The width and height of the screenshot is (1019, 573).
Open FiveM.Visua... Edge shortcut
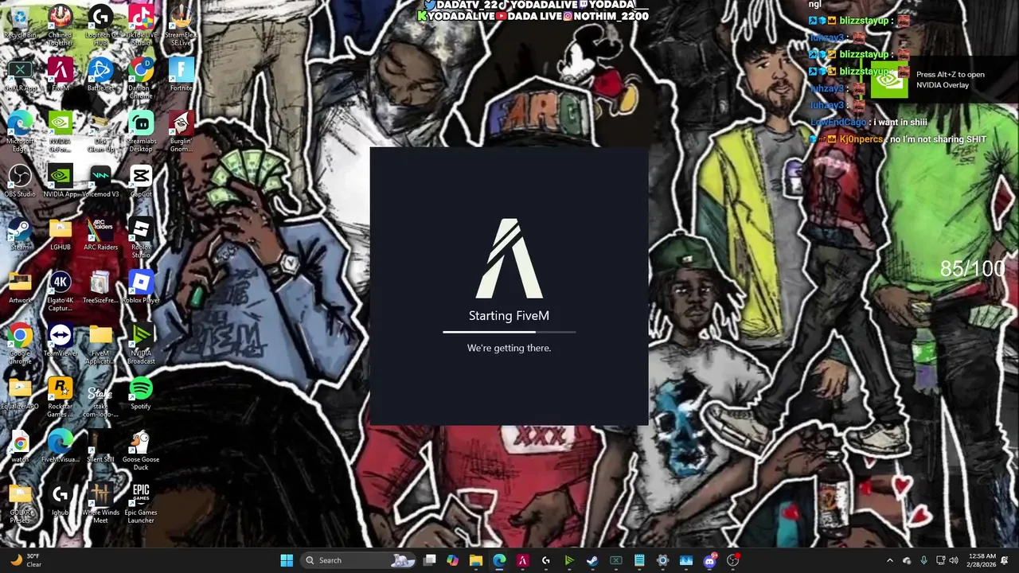pos(61,447)
